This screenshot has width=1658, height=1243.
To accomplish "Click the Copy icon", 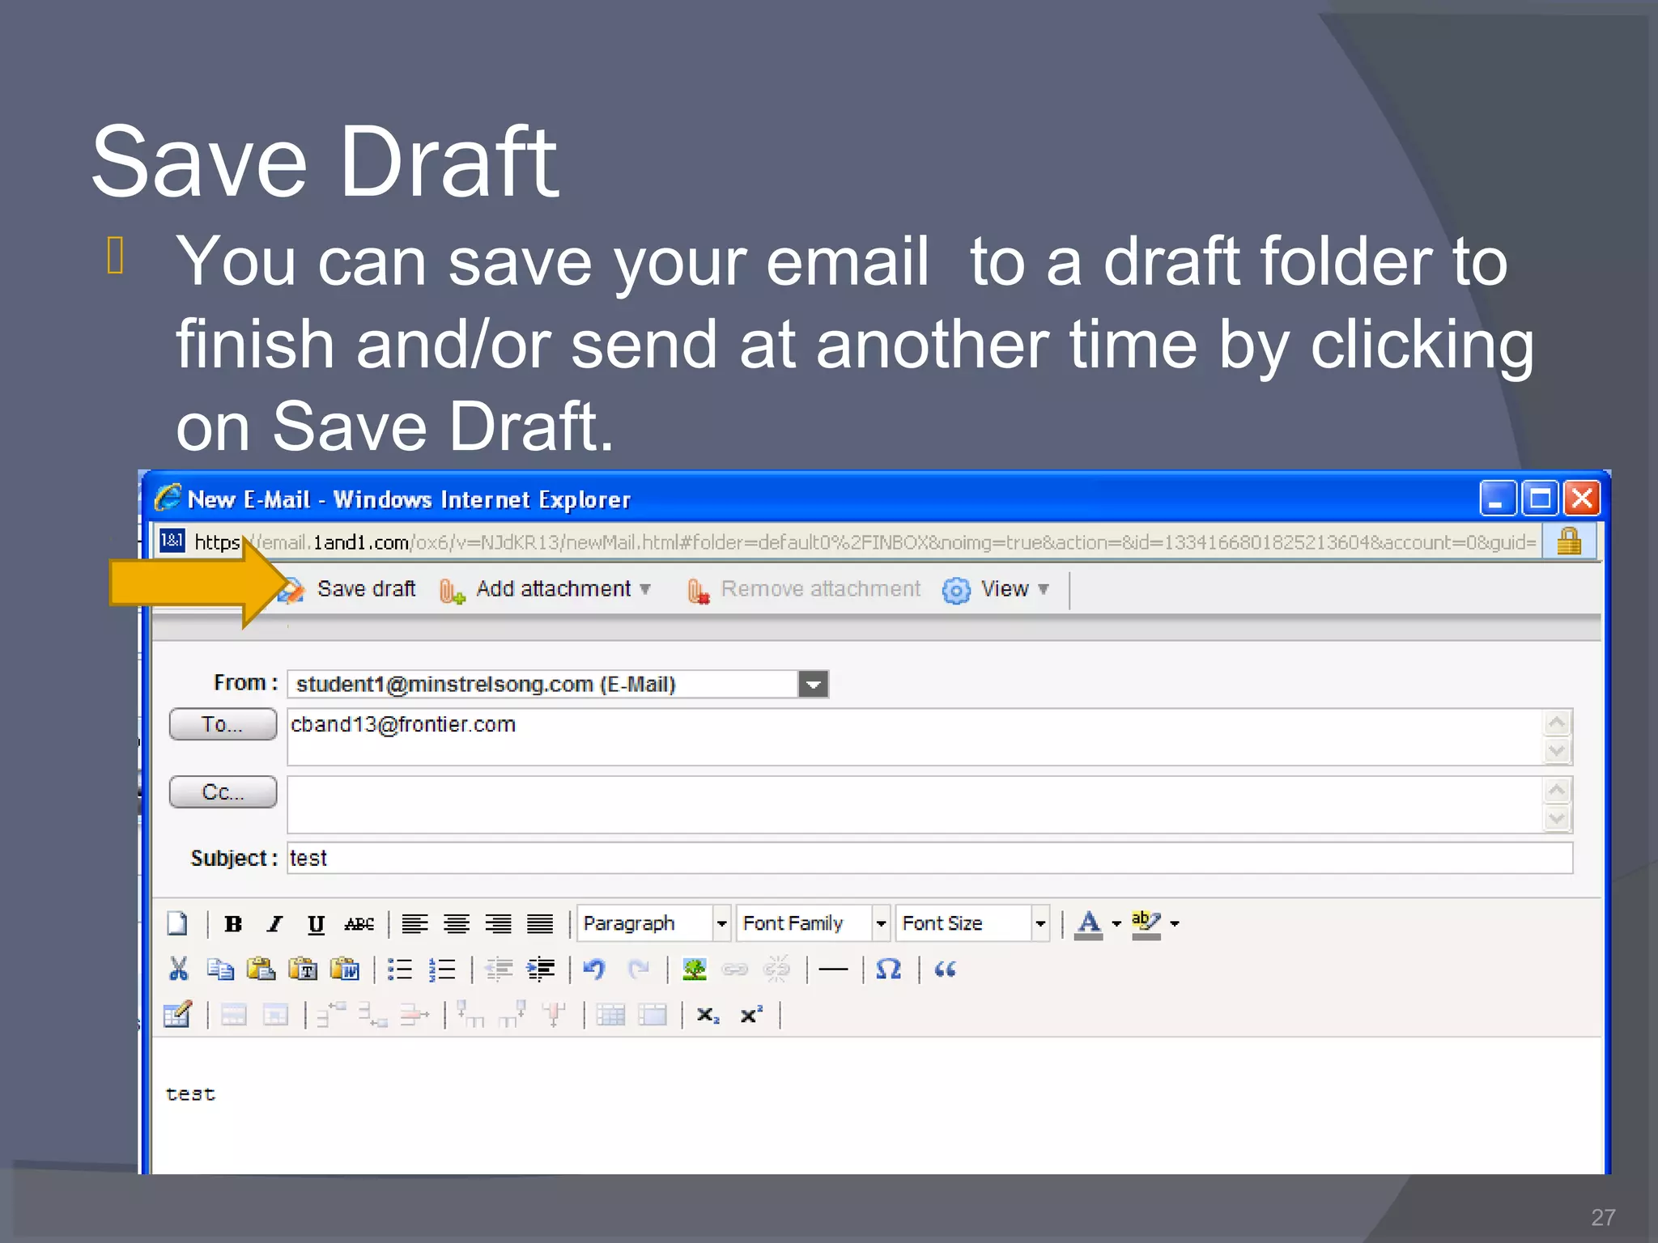I will [x=220, y=969].
